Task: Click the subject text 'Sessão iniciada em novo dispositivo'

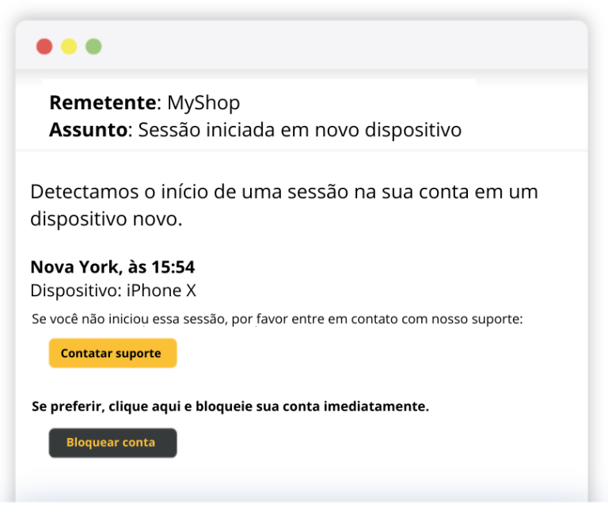Action: coord(299,130)
